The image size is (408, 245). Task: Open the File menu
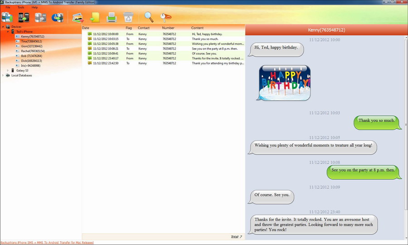click(x=8, y=7)
